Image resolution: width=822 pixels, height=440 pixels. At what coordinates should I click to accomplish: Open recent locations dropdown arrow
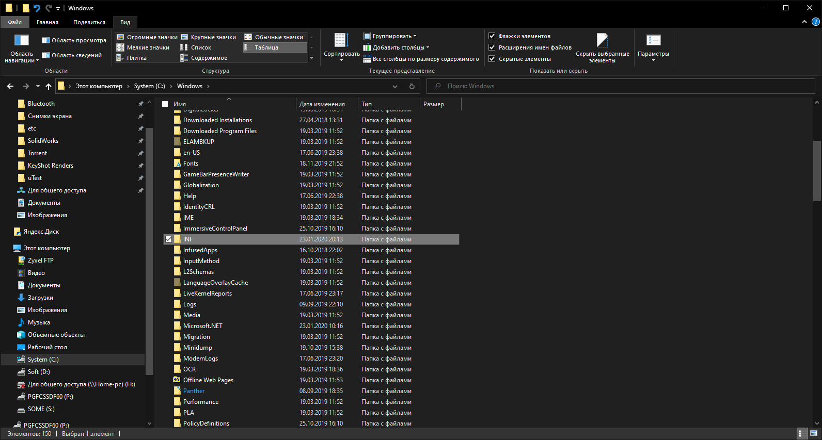(38, 86)
